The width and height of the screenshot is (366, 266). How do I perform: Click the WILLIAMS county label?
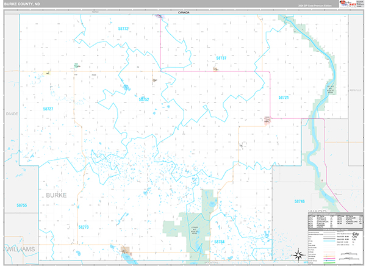pos(21,249)
